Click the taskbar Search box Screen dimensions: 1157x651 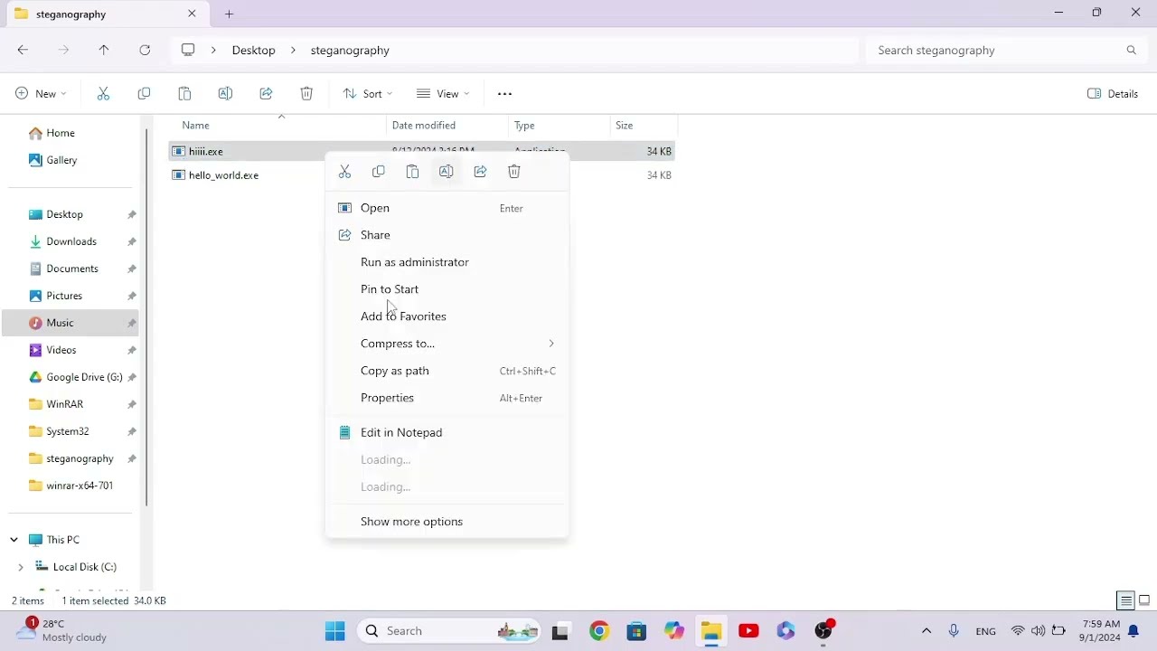click(x=450, y=631)
